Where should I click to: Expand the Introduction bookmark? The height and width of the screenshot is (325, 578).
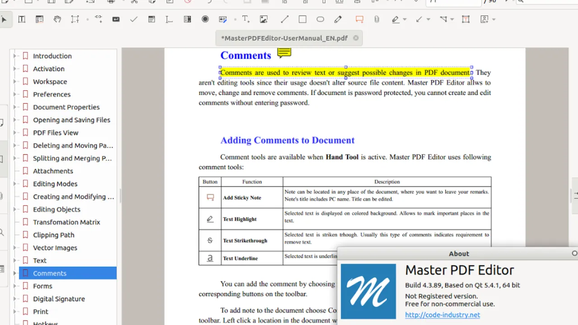14,56
